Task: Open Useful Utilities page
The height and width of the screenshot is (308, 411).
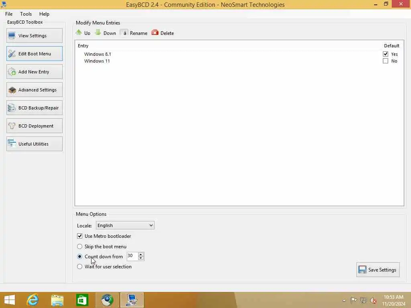Action: tap(35, 144)
